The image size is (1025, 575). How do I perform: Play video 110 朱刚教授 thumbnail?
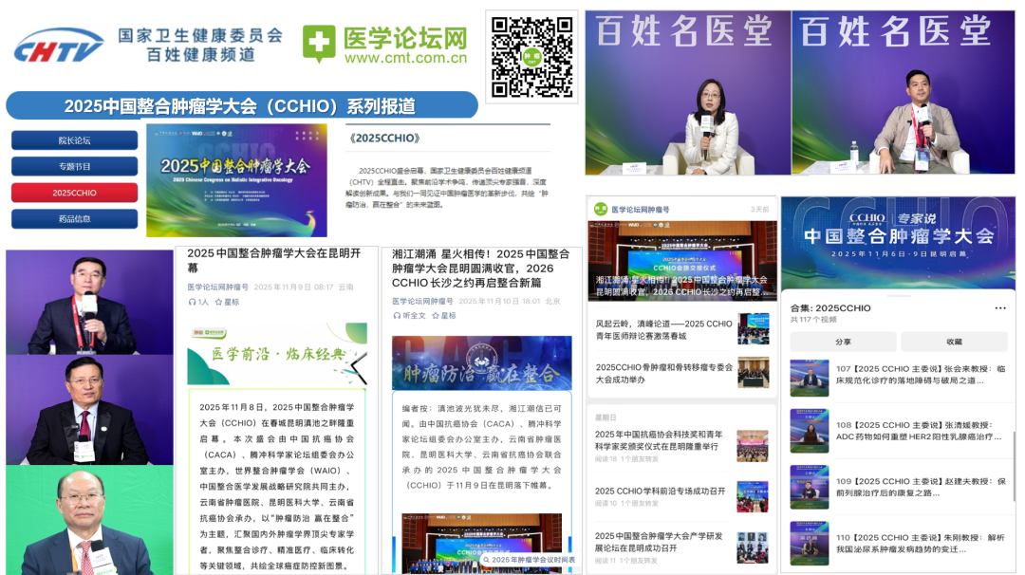810,543
